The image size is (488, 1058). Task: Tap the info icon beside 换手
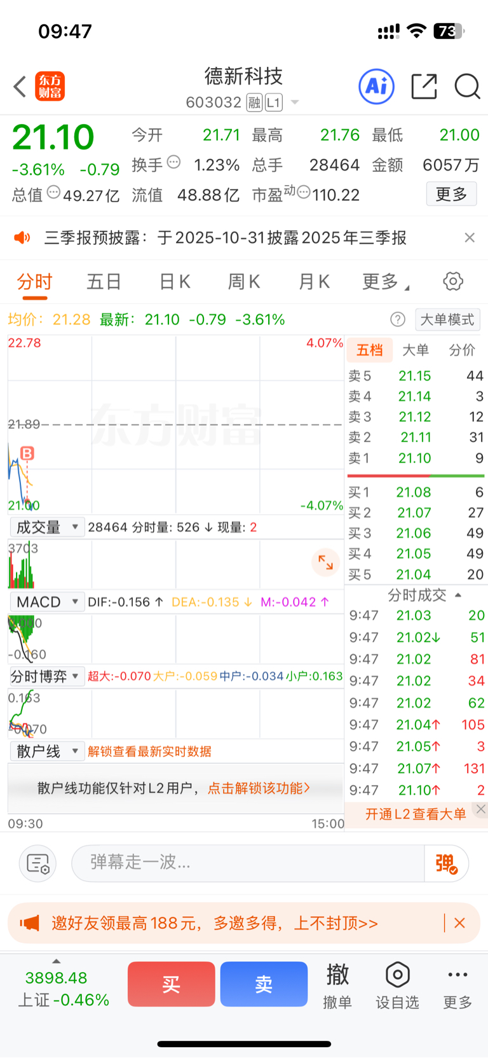click(173, 162)
